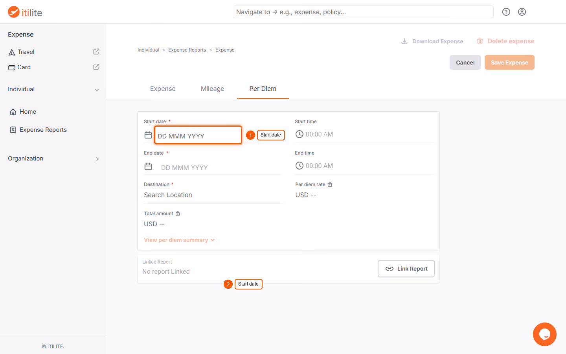The width and height of the screenshot is (566, 354).
Task: Click the Cancel button
Action: click(x=465, y=63)
